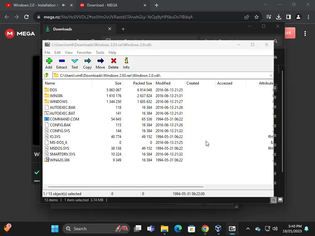Mute the YouTube tab audio icon
The image size is (315, 236).
[63, 5]
